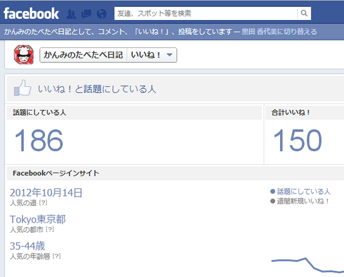
Task: Click the blue trend line in the chart
Action: (x=310, y=263)
